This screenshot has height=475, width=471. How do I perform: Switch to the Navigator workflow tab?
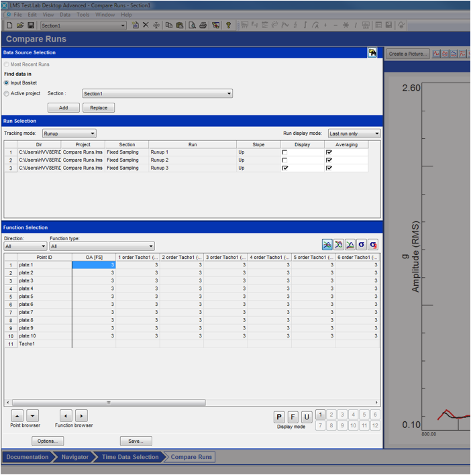click(x=75, y=457)
